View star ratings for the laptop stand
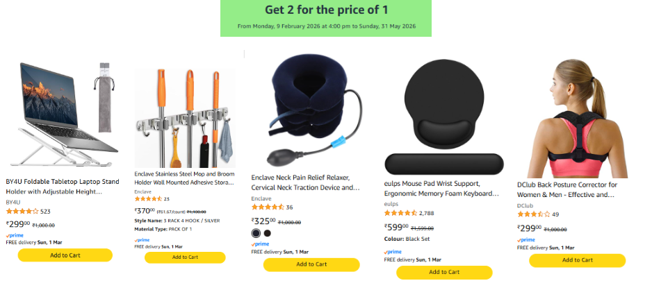 [x=22, y=211]
